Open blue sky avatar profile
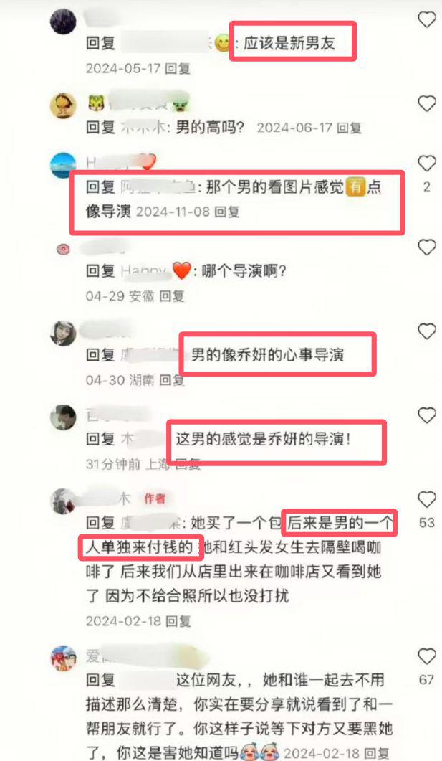The width and height of the screenshot is (442, 761). coord(64,165)
